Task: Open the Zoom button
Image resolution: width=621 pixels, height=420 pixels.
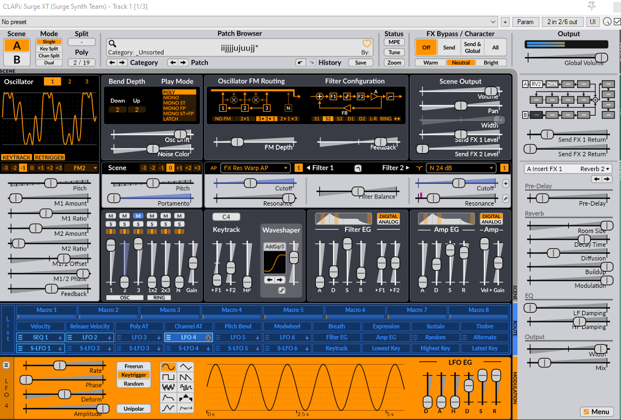Action: tap(394, 63)
